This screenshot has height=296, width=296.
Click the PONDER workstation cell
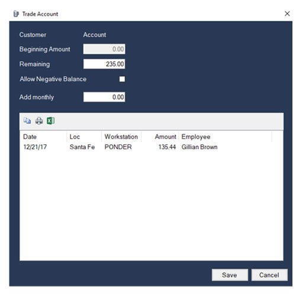pos(118,147)
